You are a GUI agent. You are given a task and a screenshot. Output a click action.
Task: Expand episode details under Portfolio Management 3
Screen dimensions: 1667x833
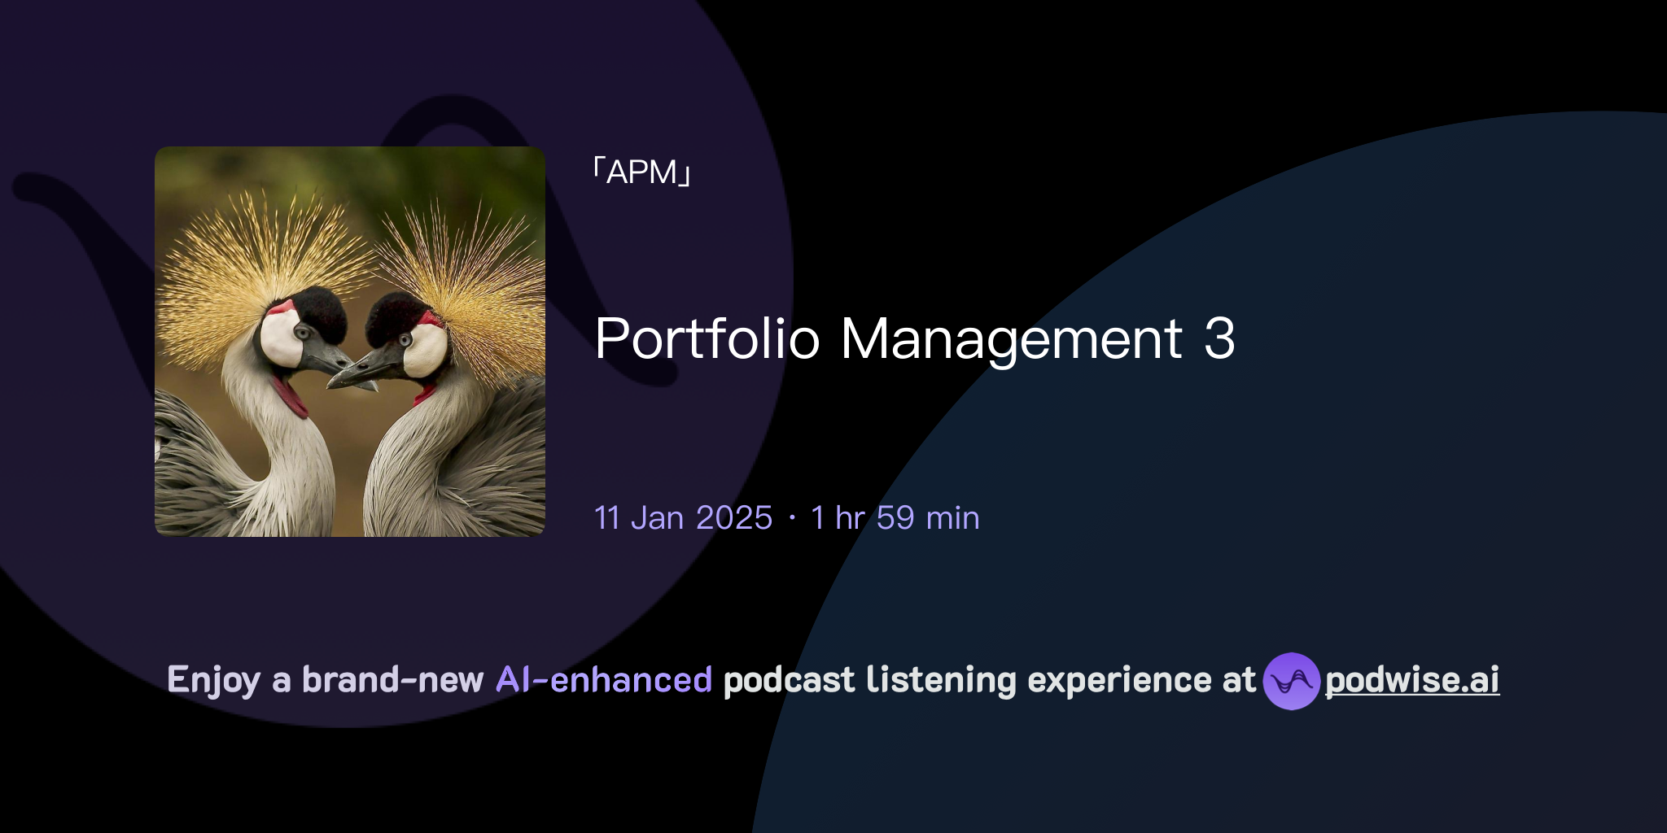tap(917, 342)
